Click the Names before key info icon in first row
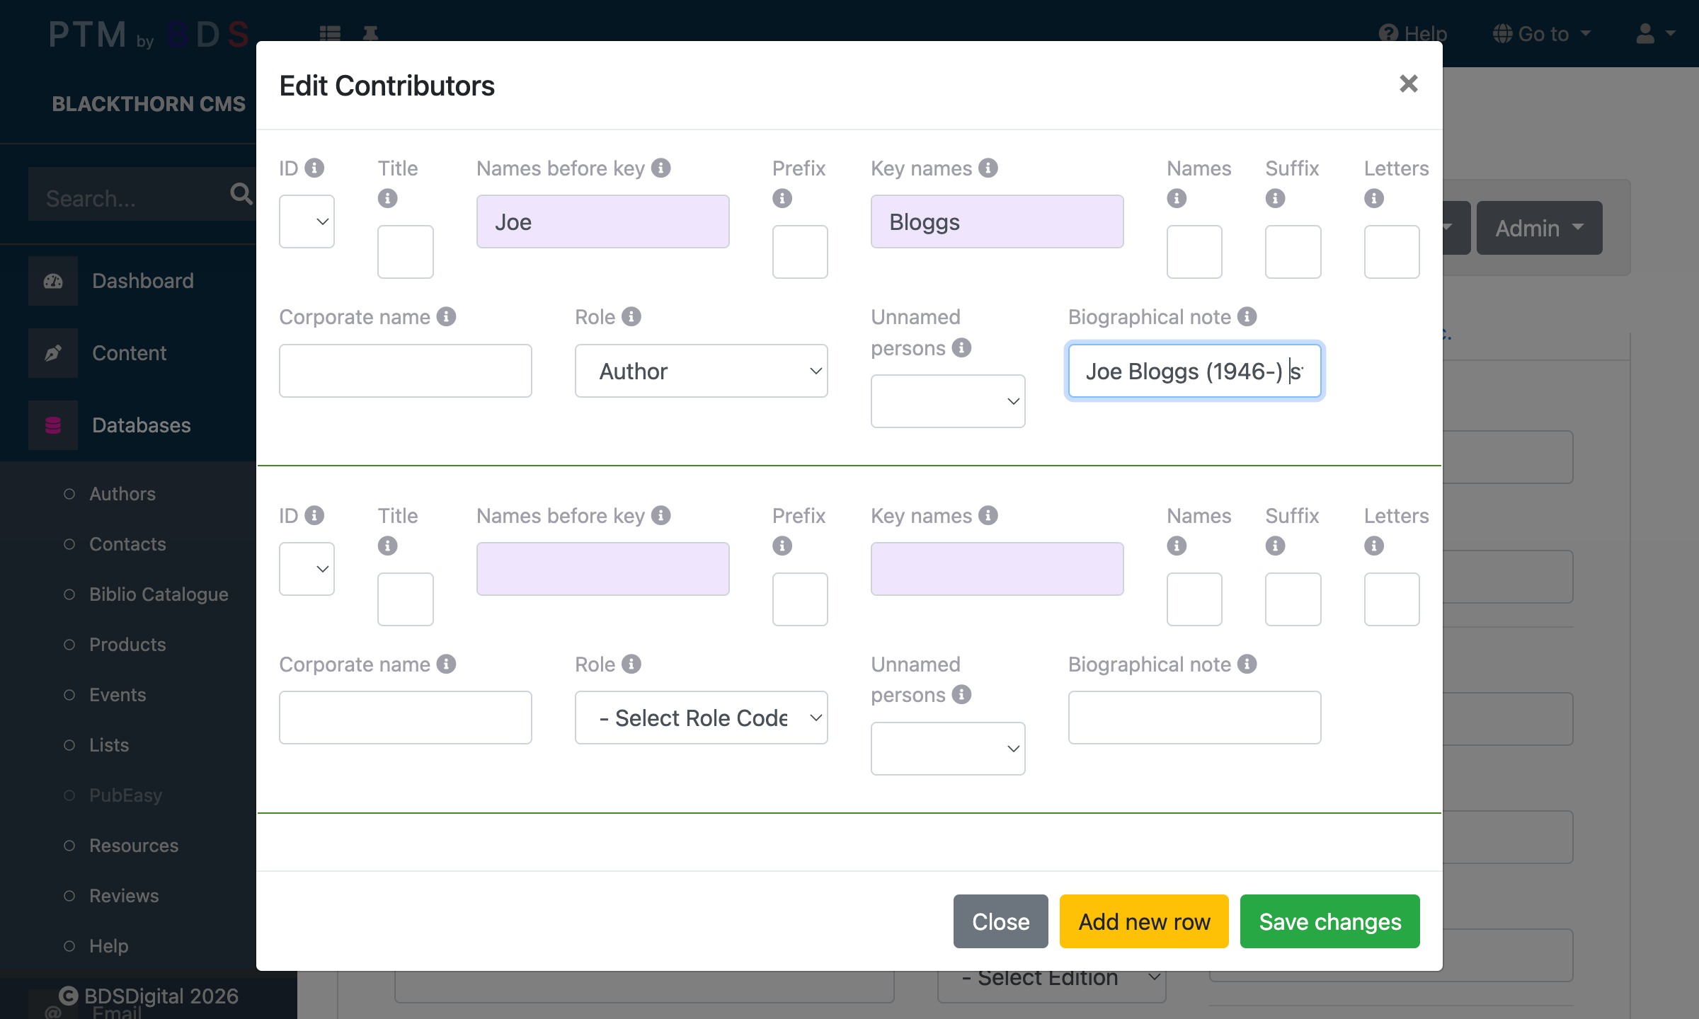1699x1019 pixels. [x=660, y=168]
